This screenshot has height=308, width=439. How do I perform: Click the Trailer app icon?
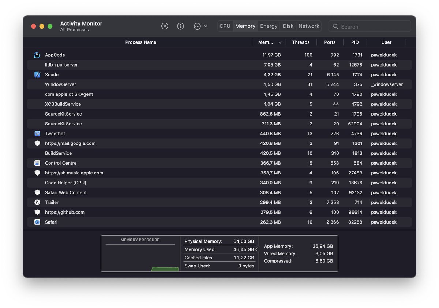coord(37,202)
